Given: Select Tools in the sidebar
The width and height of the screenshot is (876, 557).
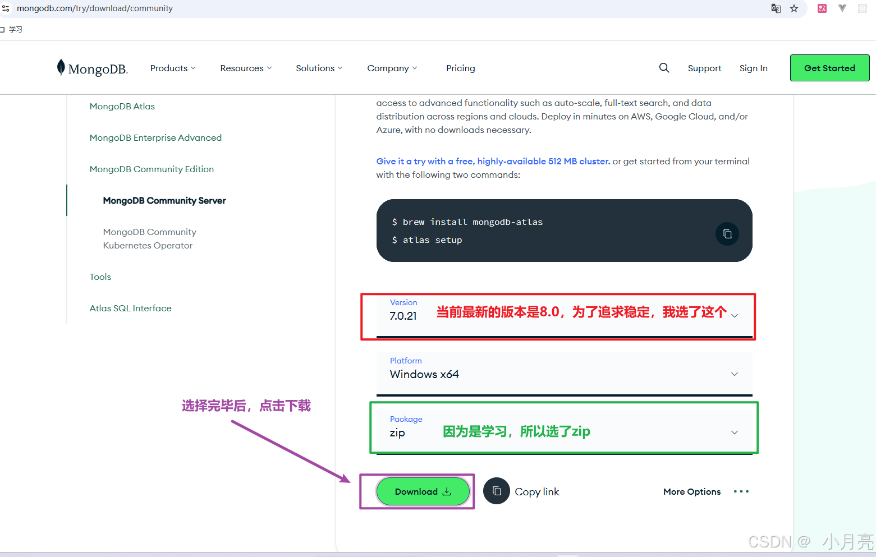Looking at the screenshot, I should pyautogui.click(x=100, y=277).
